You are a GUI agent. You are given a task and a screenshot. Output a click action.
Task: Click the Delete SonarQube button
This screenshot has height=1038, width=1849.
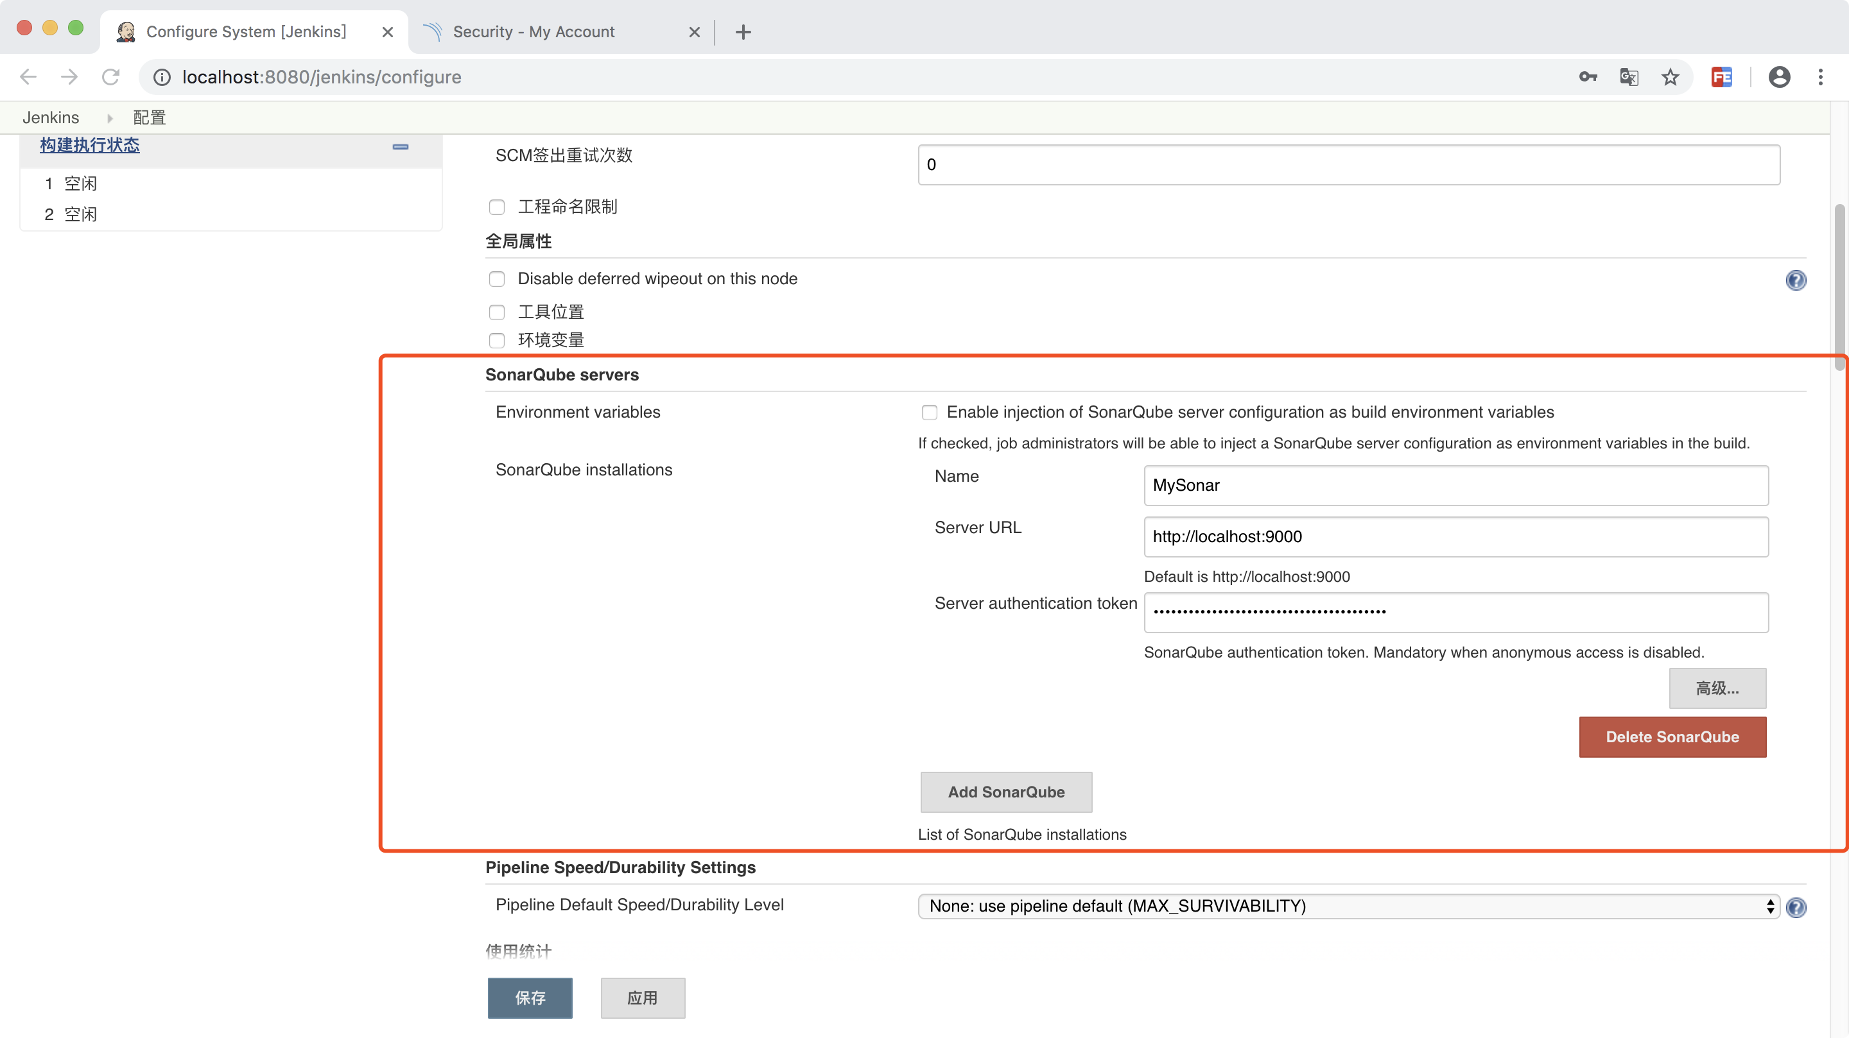point(1672,736)
